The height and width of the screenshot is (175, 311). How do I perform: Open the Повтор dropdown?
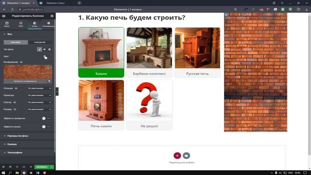[x=39, y=103]
